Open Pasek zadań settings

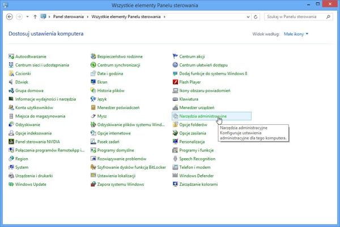coord(108,142)
